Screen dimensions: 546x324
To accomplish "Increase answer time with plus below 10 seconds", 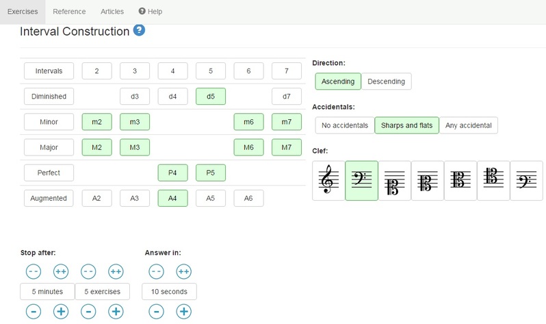I will click(183, 312).
